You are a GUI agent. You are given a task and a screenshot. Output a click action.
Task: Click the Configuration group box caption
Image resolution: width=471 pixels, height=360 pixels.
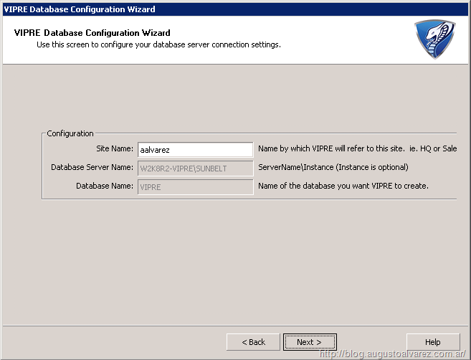70,133
